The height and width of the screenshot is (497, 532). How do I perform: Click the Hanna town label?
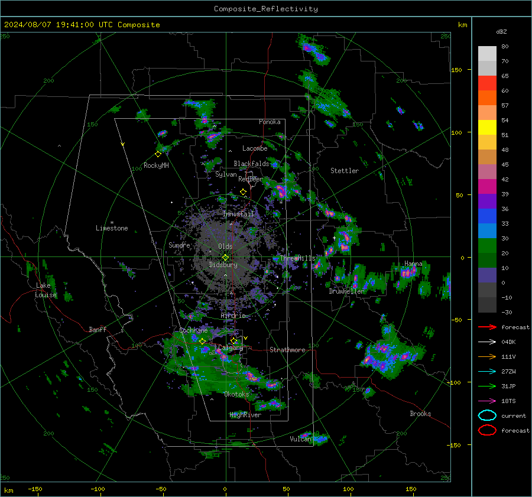(413, 264)
